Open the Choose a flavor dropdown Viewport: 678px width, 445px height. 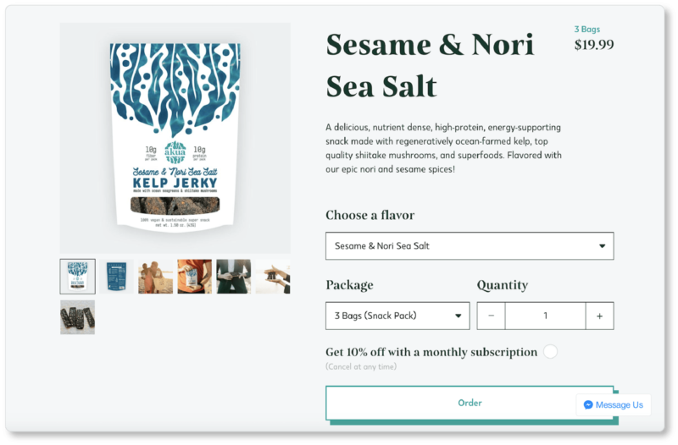pos(470,246)
